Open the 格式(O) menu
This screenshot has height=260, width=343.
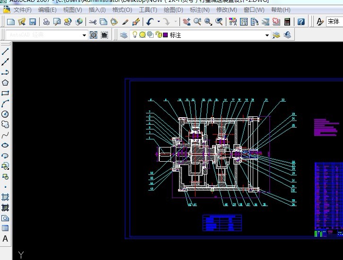pos(122,9)
